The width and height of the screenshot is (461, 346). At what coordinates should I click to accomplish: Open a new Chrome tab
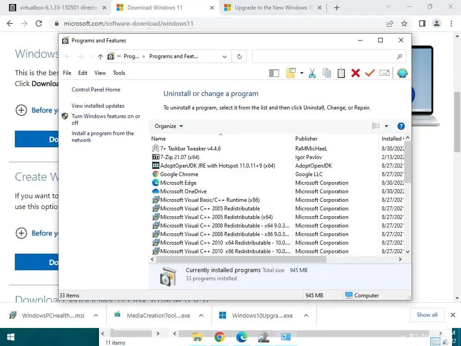(337, 8)
